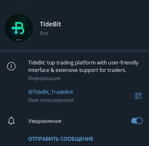This screenshot has width=149, height=146.
Task: Click the circled info icon
Action: [x=11, y=66]
